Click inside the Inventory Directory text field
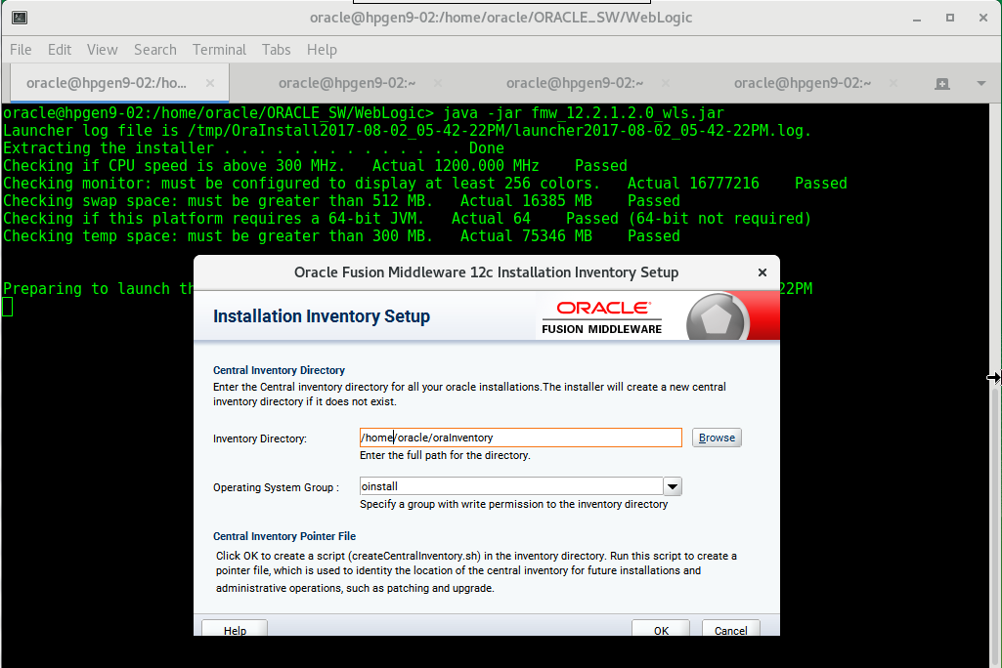Screen dimensions: 1002x668 click(518, 437)
